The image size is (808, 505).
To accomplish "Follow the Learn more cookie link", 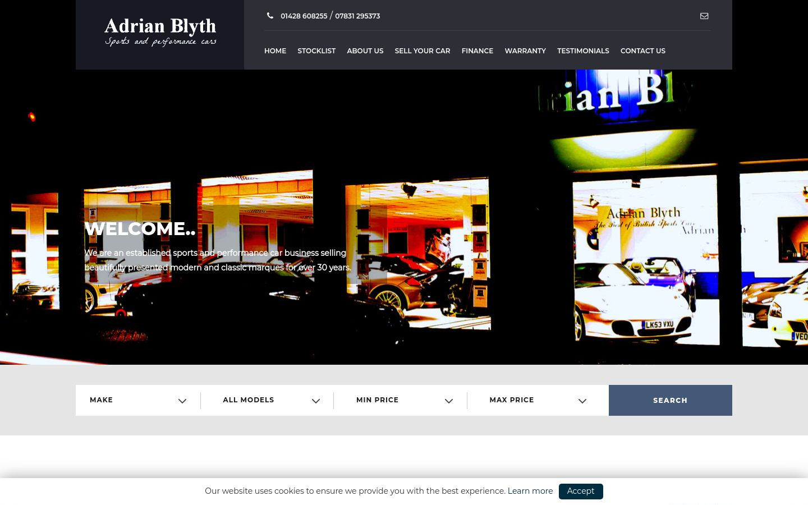I will [x=530, y=491].
